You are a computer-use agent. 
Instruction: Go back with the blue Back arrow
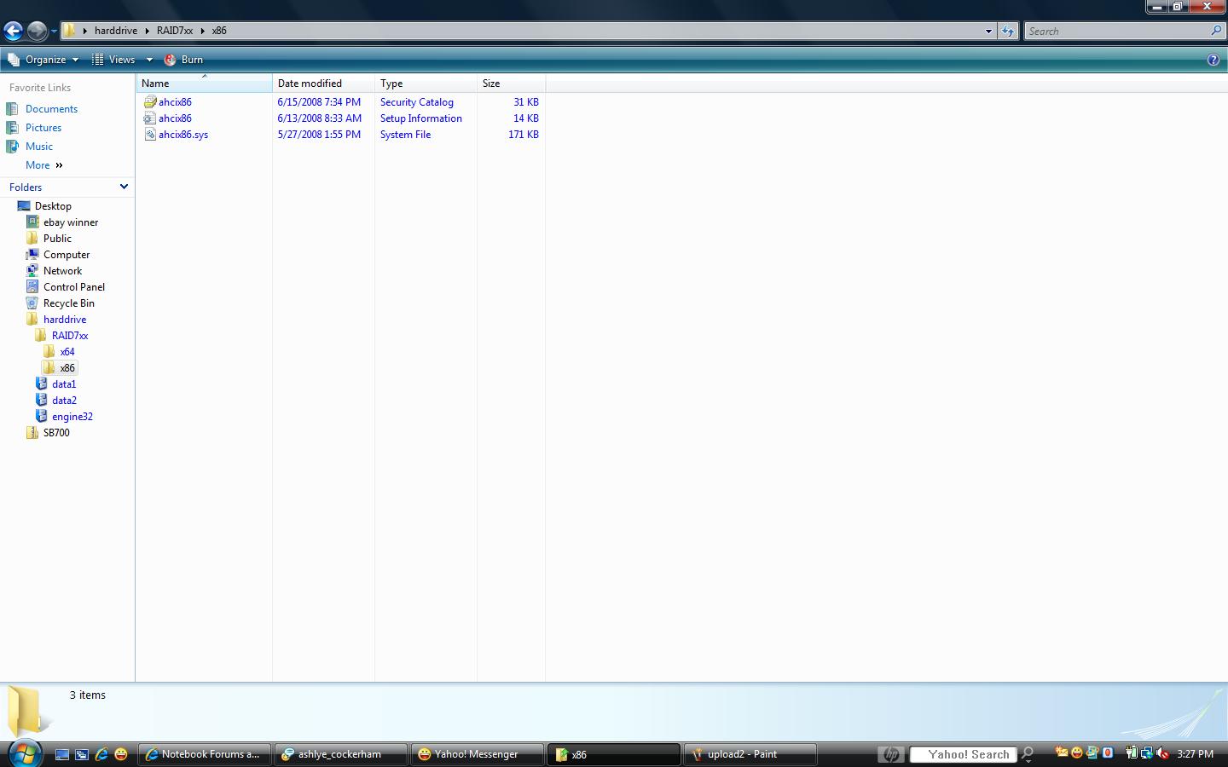tap(13, 32)
